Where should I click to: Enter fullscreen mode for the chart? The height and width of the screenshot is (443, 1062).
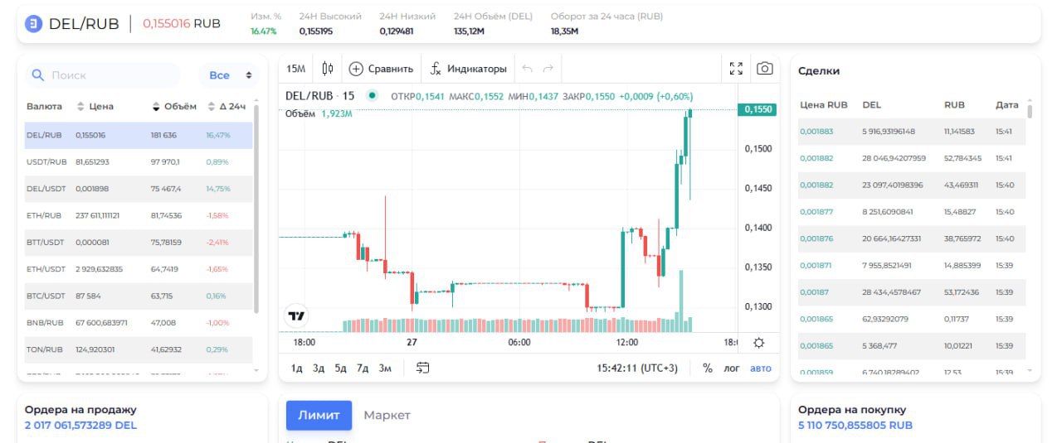(x=736, y=69)
